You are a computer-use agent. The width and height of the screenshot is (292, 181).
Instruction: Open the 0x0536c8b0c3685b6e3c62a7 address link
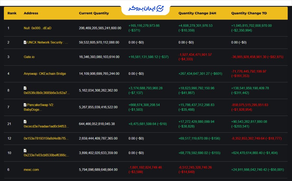point(46,93)
